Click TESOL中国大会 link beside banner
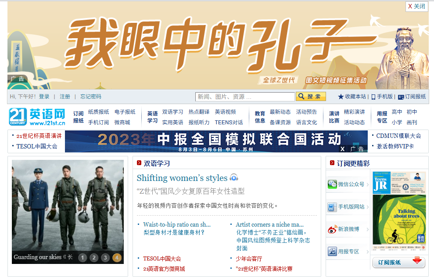 pos(37,146)
